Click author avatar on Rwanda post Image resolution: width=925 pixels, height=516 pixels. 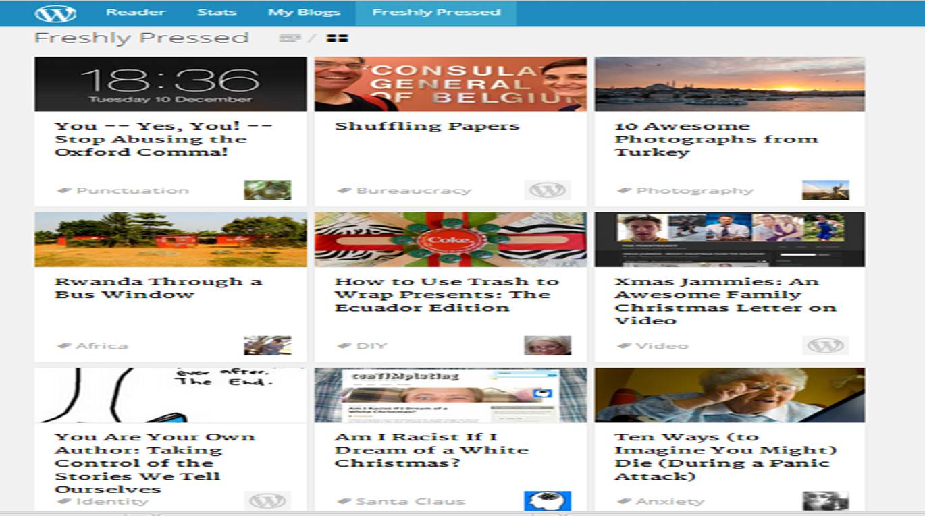pyautogui.click(x=267, y=345)
